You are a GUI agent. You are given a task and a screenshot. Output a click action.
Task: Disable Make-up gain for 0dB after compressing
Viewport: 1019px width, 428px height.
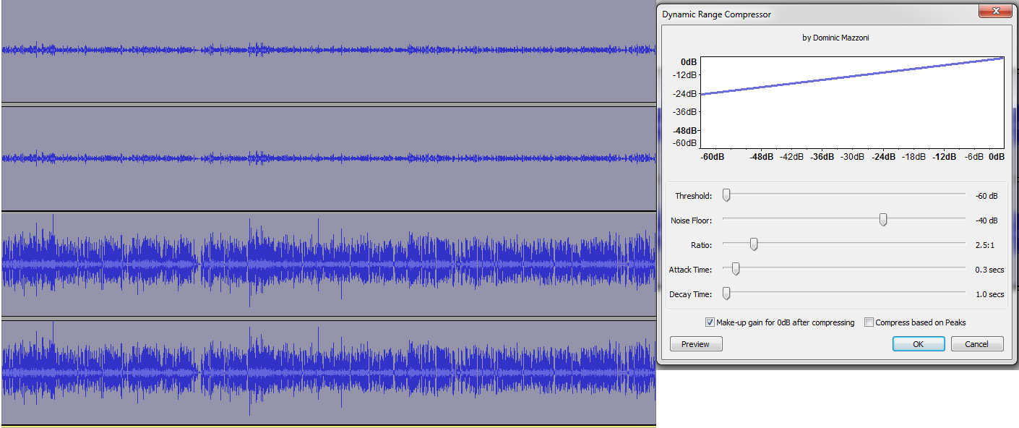710,322
